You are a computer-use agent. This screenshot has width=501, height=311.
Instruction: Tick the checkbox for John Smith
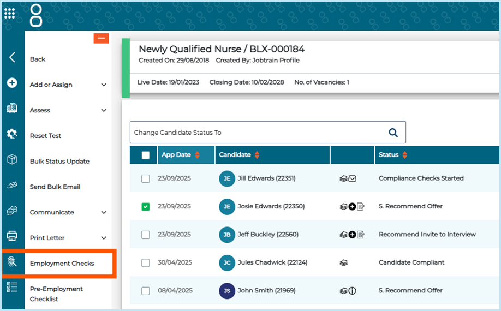pyautogui.click(x=145, y=291)
